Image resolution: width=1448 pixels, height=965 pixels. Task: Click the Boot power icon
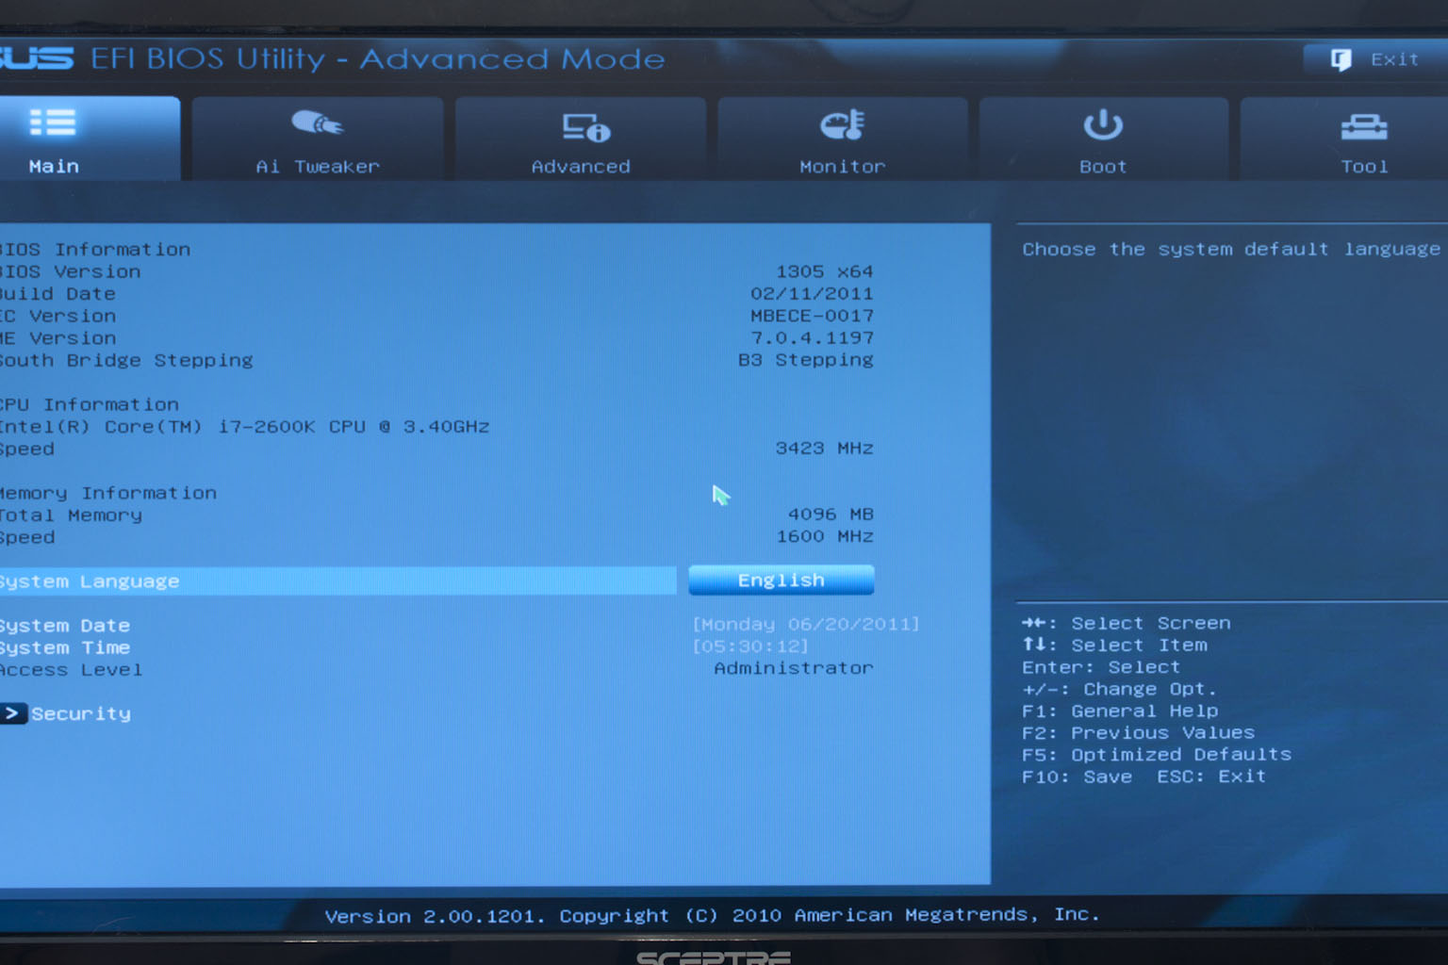(1103, 124)
